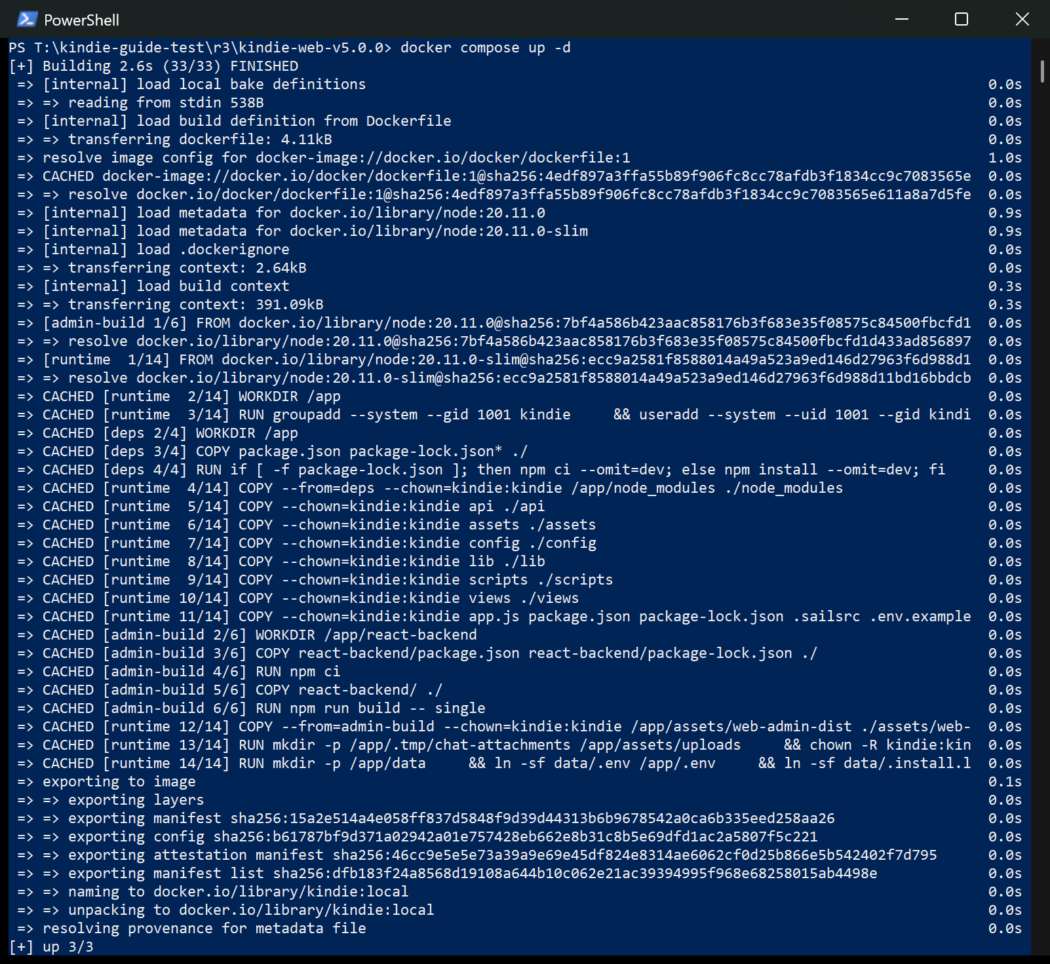Viewport: 1050px width, 964px height.
Task: Click the 'Building 2.6s (33/33) FINISHED' line
Action: pyautogui.click(x=154, y=66)
